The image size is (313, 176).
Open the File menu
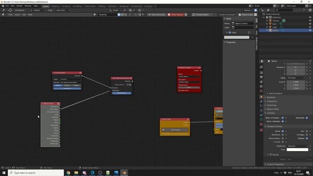pos(7,6)
